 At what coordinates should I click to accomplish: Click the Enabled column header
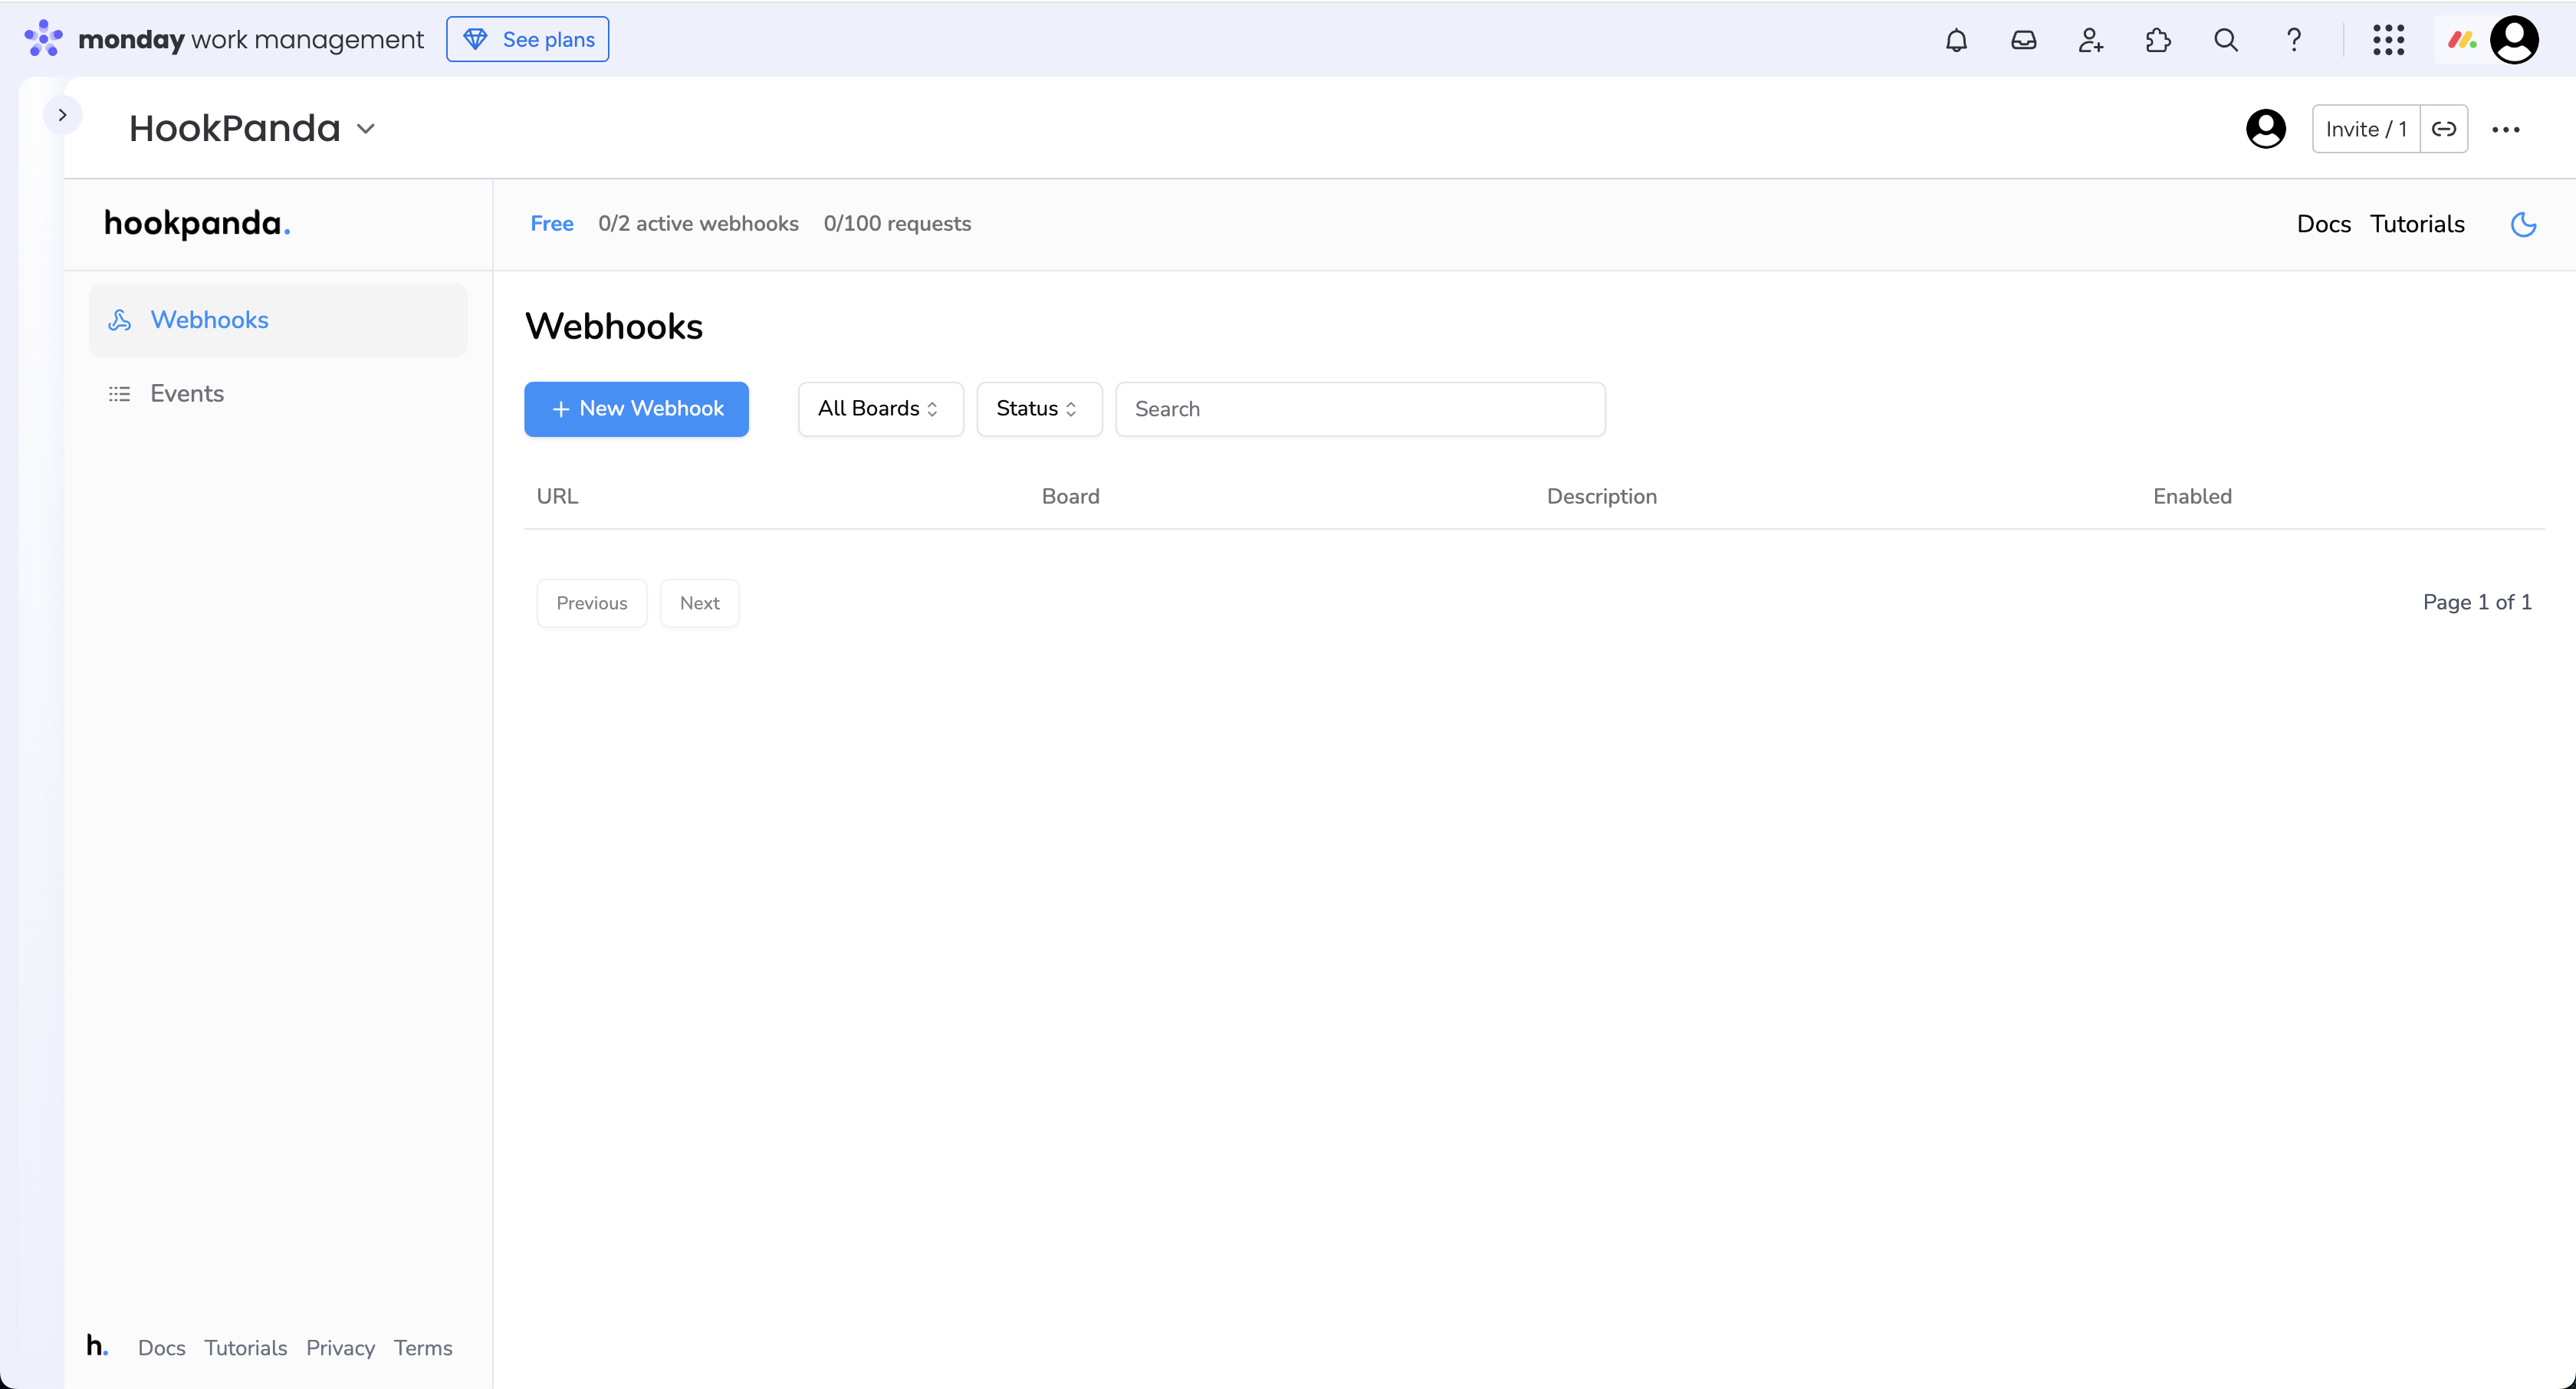2192,497
